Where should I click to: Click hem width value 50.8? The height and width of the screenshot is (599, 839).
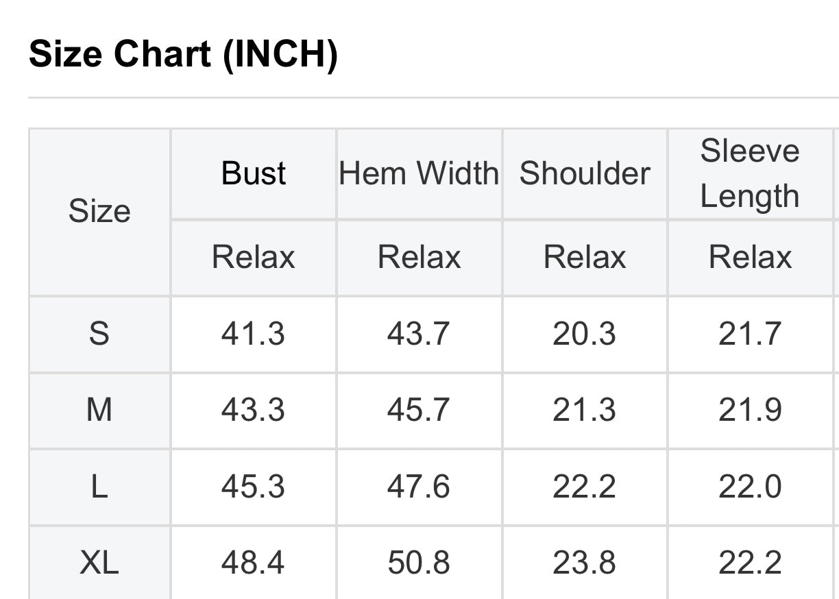click(x=419, y=563)
